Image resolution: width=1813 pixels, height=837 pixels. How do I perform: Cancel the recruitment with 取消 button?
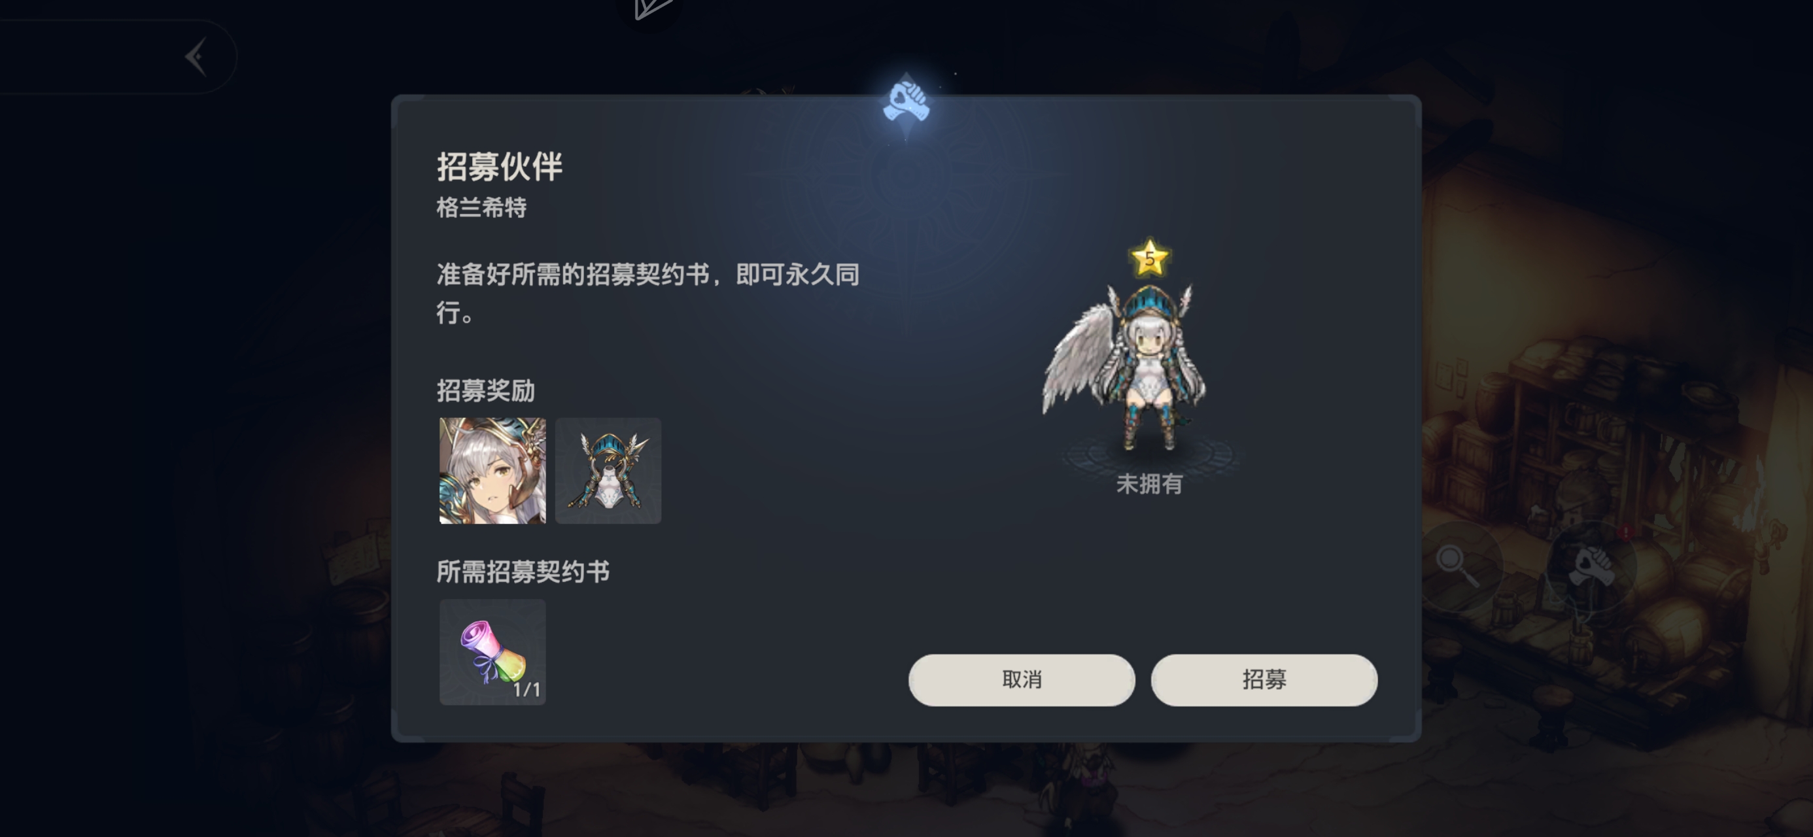[1022, 680]
